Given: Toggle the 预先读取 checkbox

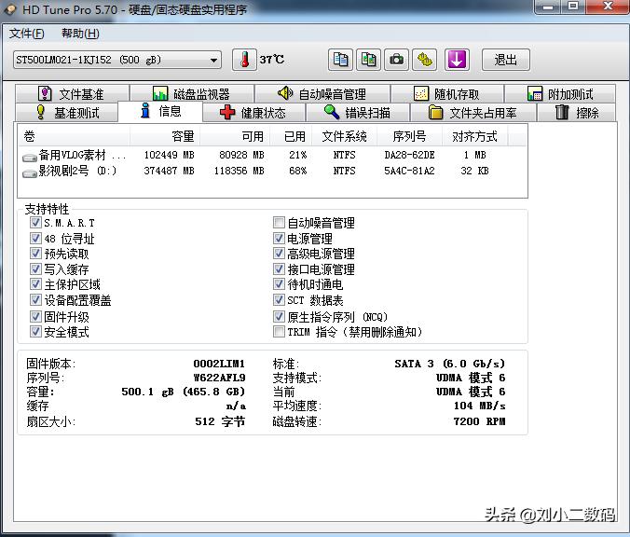Looking at the screenshot, I should (35, 254).
